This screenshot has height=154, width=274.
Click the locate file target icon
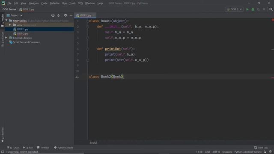[x=53, y=15]
